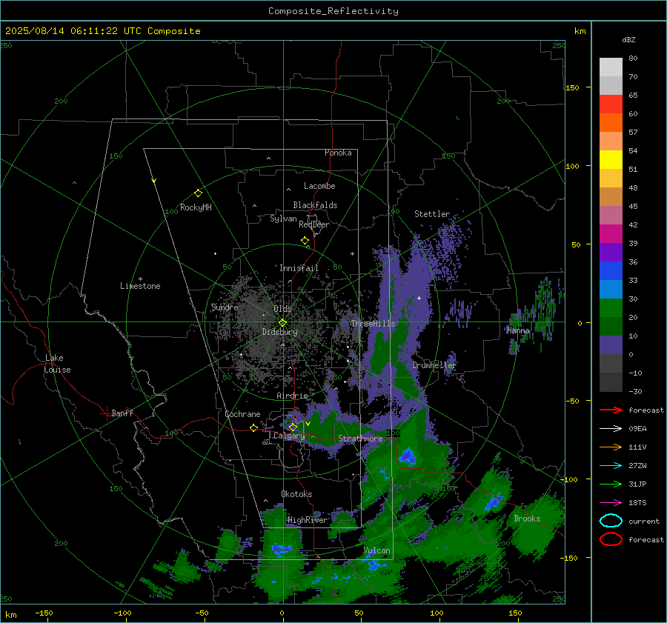
Task: Select the magenta 39–42 dBZ color band
Action: 611,234
